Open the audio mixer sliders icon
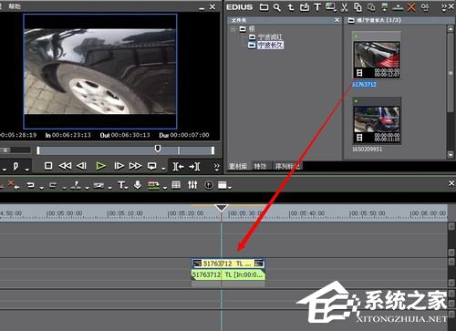 tap(192, 185)
